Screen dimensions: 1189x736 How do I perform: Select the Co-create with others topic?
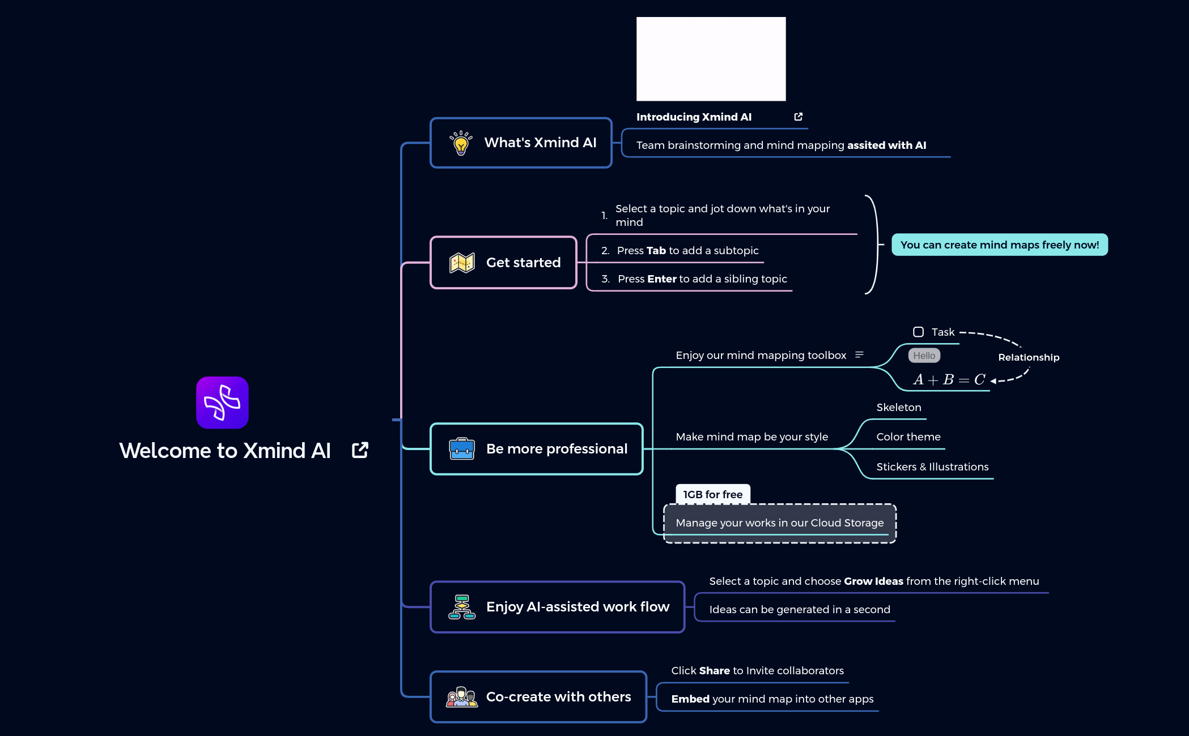point(538,697)
